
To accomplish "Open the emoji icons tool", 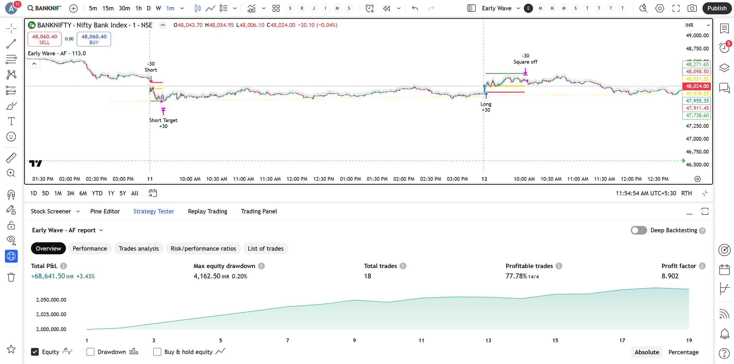I will click(11, 137).
